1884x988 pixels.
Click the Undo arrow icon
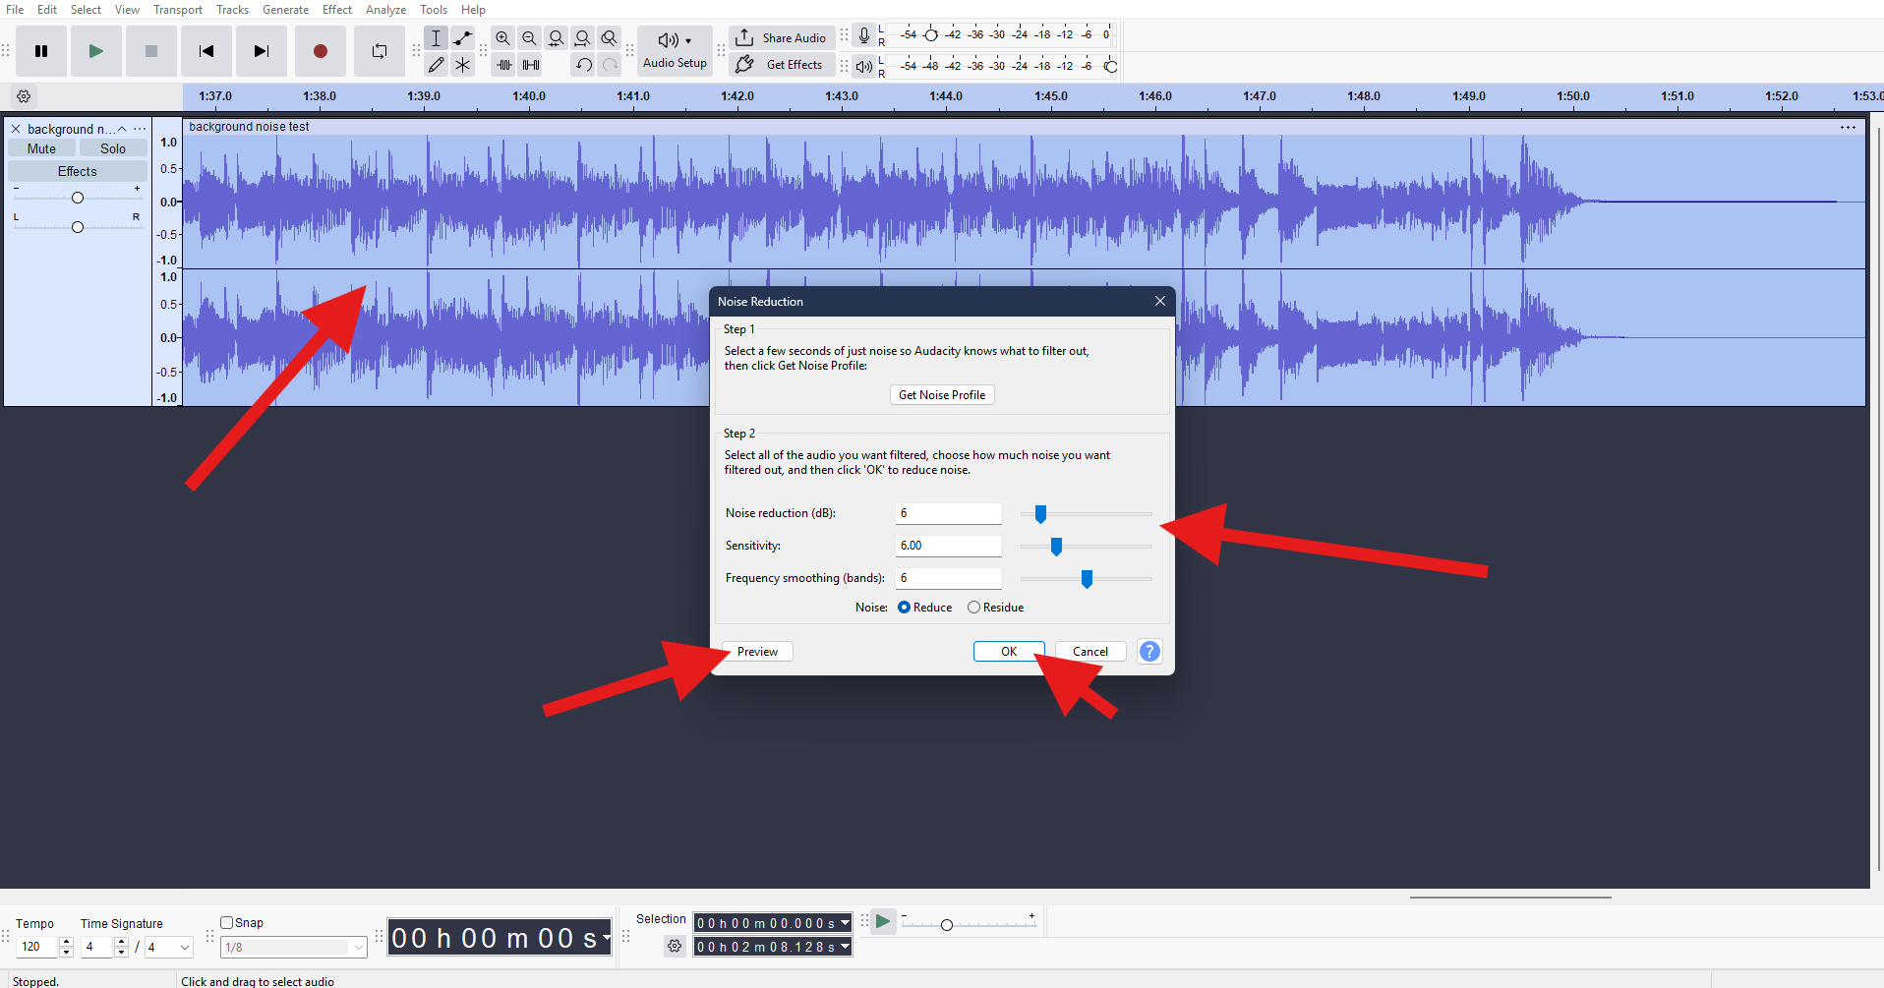583,64
